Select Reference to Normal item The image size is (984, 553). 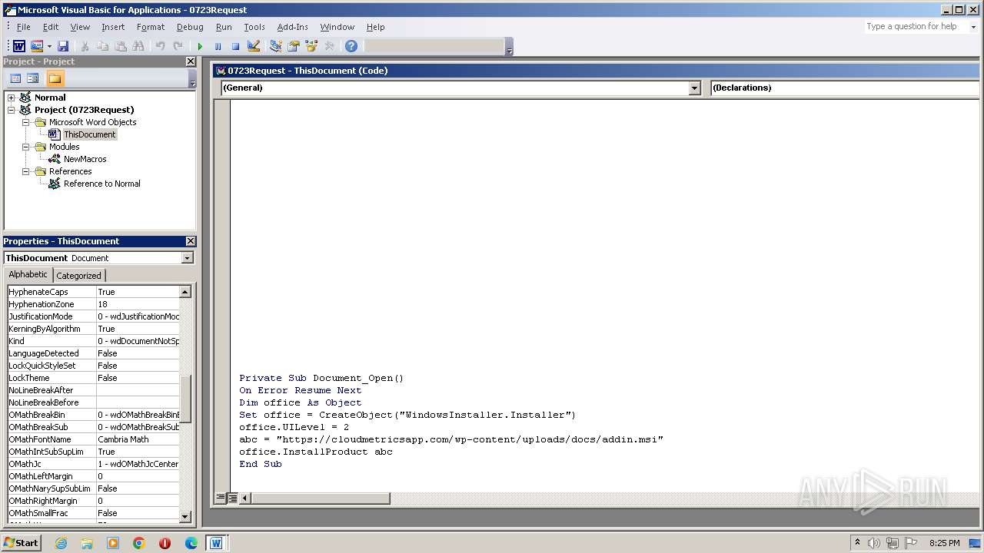pos(101,184)
